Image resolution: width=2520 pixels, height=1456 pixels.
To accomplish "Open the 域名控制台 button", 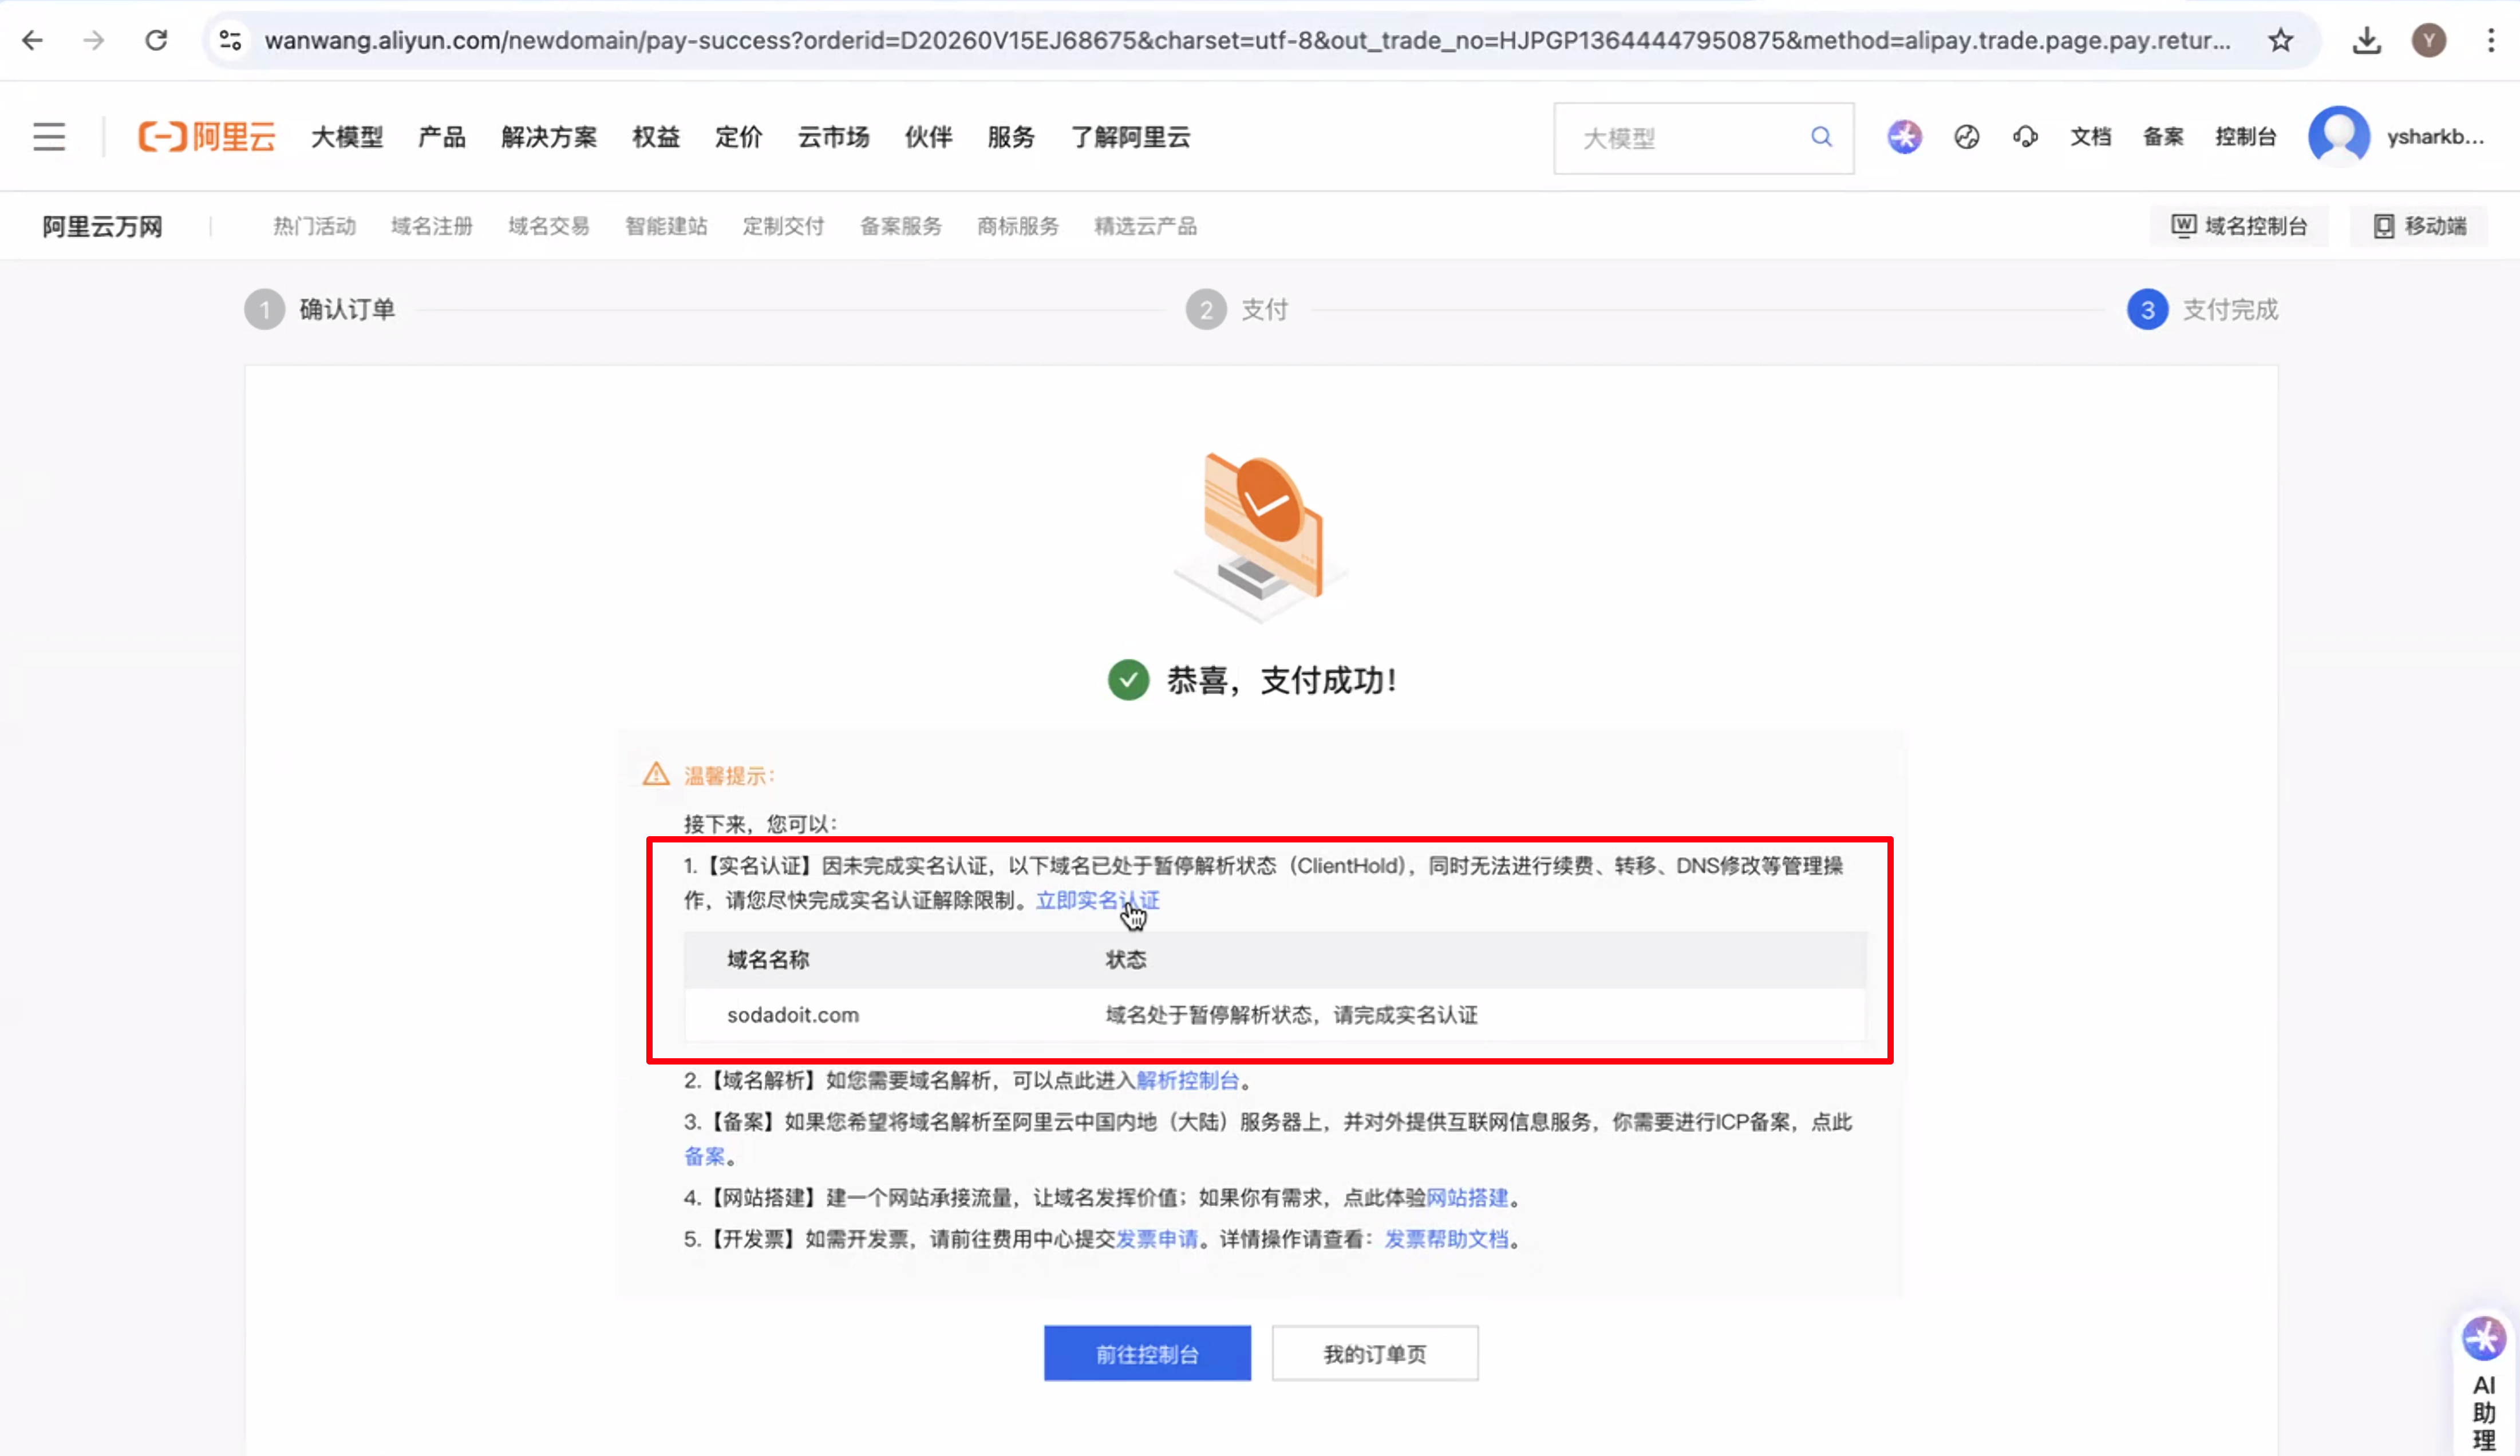I will tap(2239, 226).
